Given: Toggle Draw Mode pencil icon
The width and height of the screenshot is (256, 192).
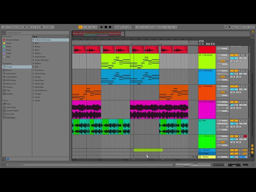Looking at the screenshot, I should click(x=226, y=27).
